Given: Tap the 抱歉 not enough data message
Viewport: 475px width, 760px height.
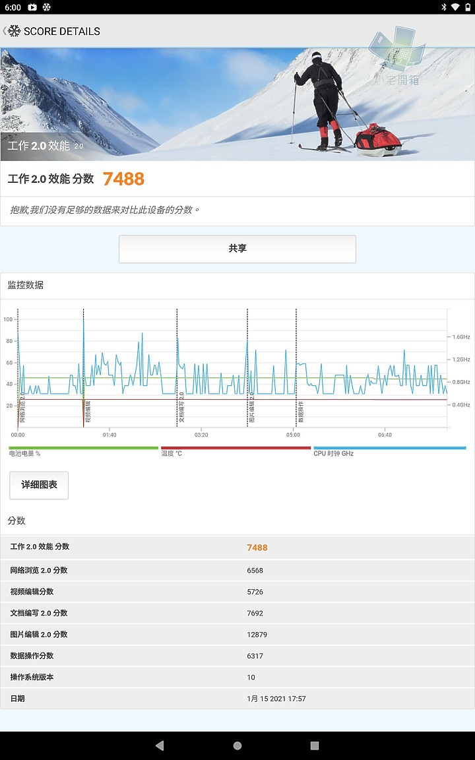Looking at the screenshot, I should click(105, 210).
